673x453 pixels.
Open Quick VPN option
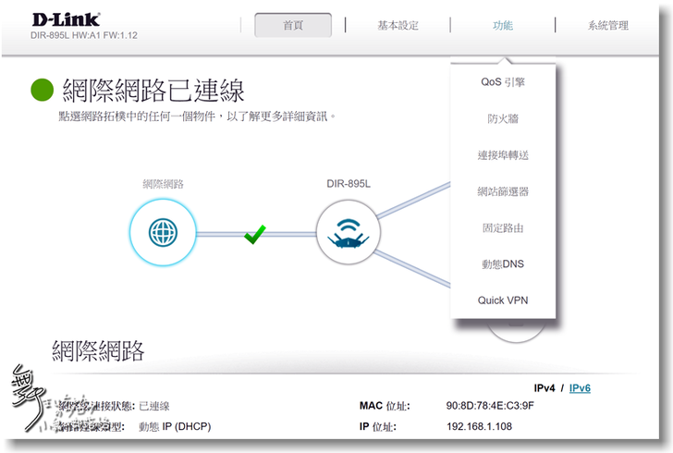pyautogui.click(x=503, y=300)
